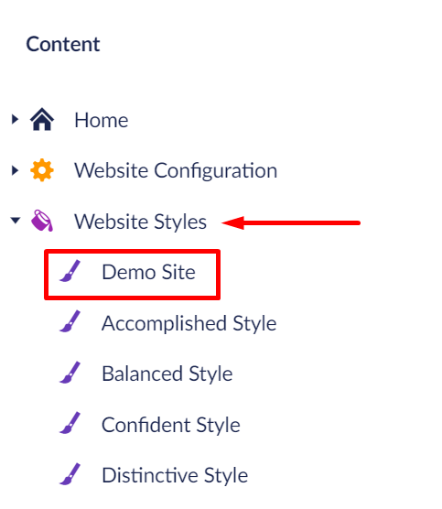Click the Content section heading
The image size is (442, 509).
(x=63, y=44)
